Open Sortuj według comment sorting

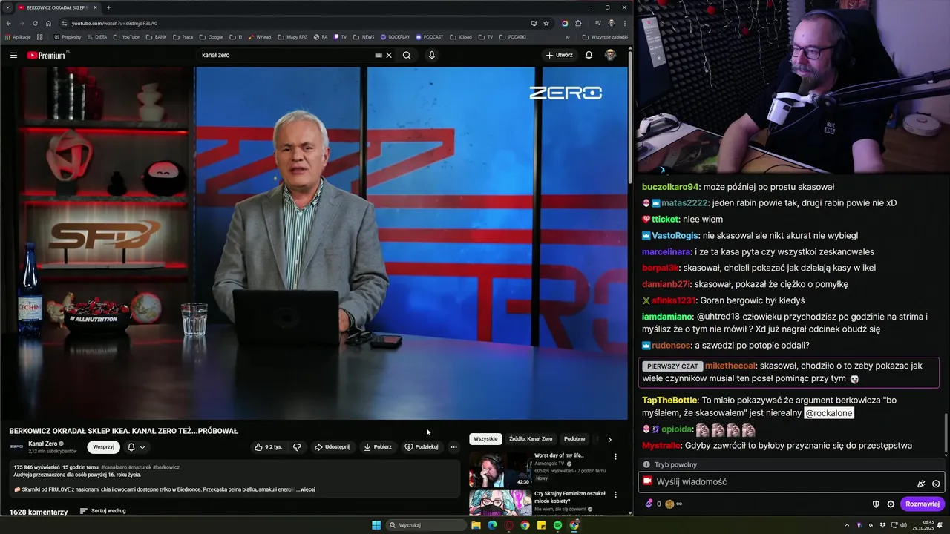pos(102,511)
